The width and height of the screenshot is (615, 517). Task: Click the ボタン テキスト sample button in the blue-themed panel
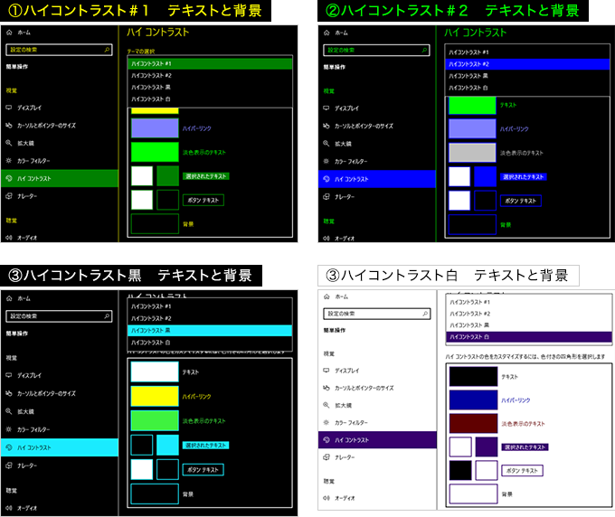coord(521,201)
